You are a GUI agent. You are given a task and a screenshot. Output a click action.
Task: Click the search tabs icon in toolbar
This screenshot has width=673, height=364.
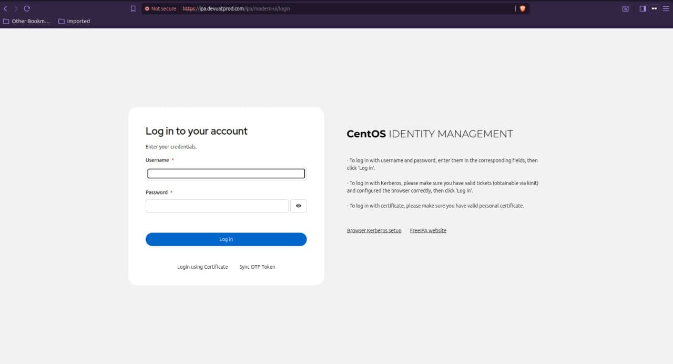(x=625, y=8)
